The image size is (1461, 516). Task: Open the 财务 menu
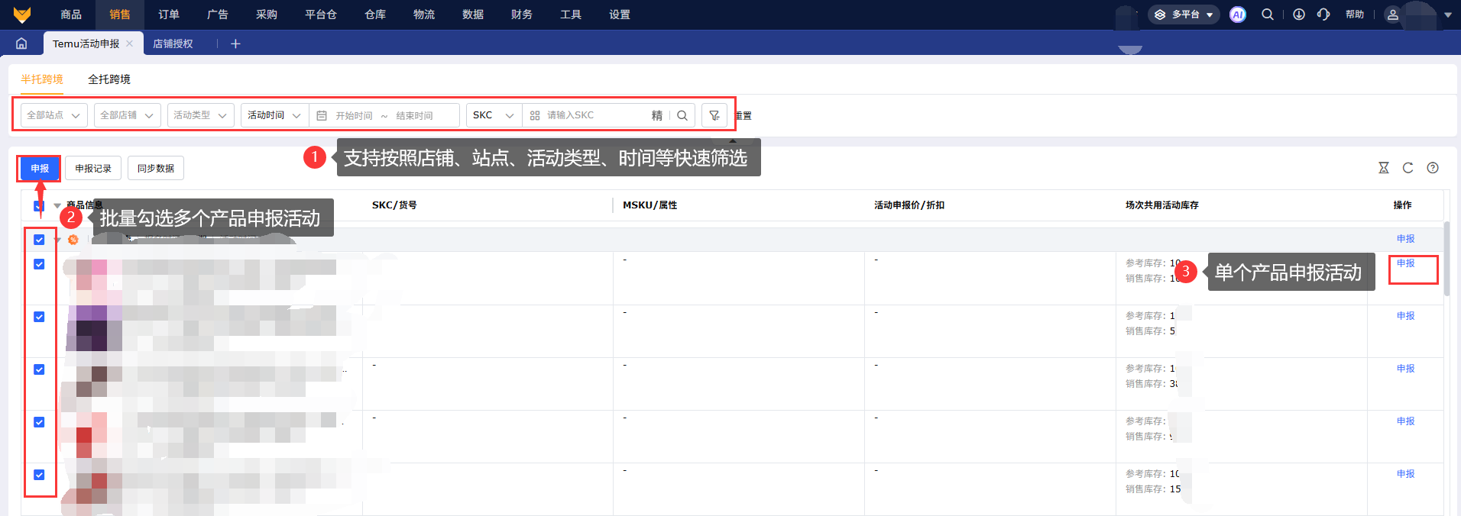tap(522, 15)
